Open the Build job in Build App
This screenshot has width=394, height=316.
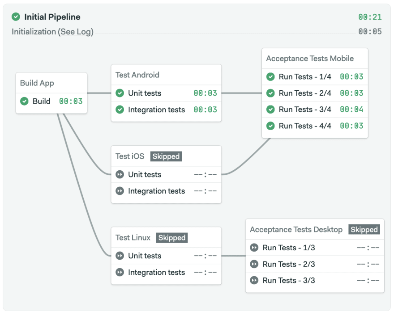point(51,101)
